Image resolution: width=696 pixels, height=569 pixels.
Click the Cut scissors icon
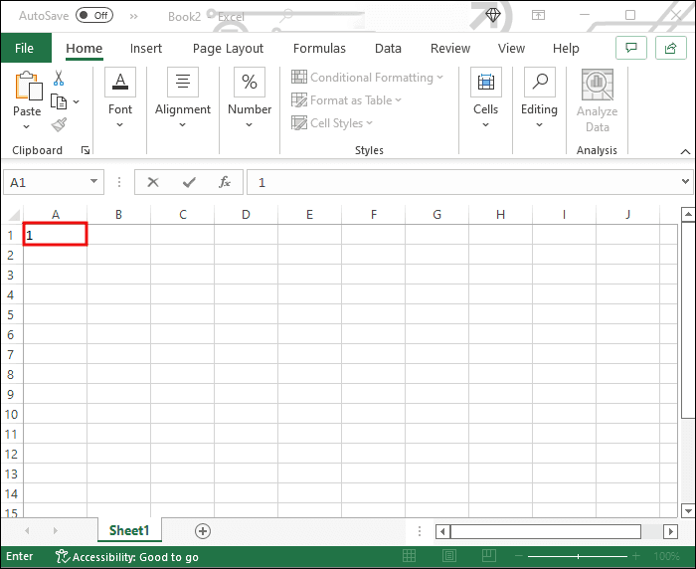coord(59,78)
